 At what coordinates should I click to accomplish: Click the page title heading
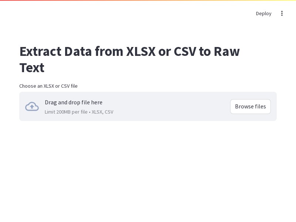click(129, 60)
